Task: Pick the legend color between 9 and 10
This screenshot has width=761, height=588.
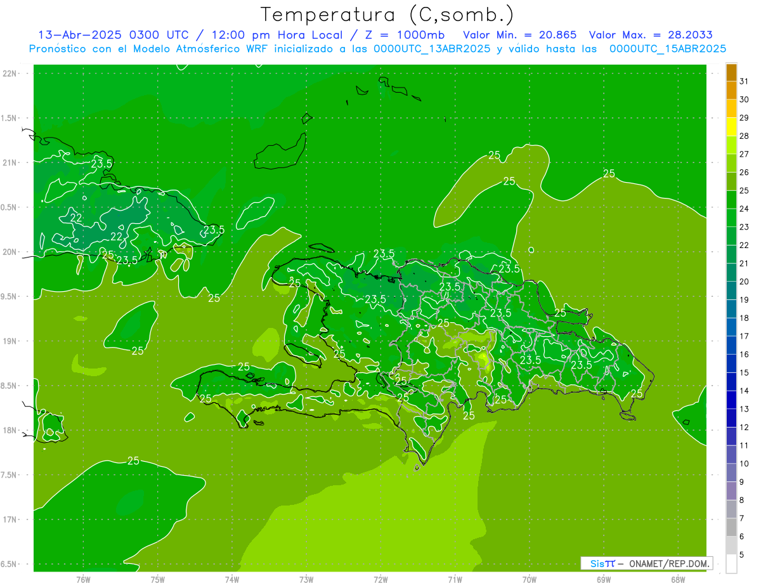Action: tap(731, 473)
